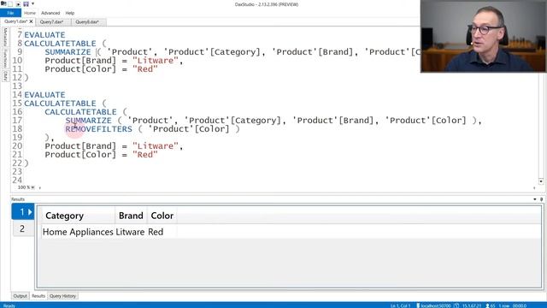547x308 pixels.
Task: Open the DMV side panel
Action: click(5, 76)
